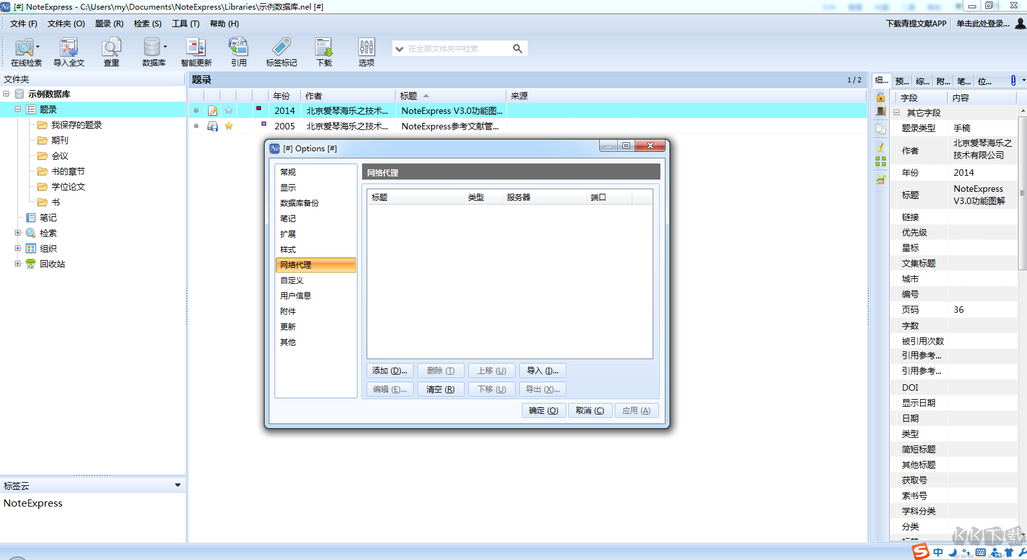Screen dimensions: 1027x560
Task: Click the chart trend icon in details sidebar
Action: point(881,180)
